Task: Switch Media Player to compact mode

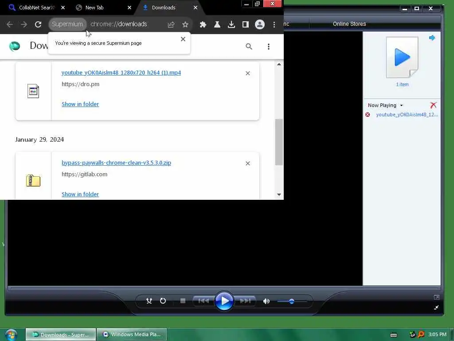Action: (x=437, y=307)
